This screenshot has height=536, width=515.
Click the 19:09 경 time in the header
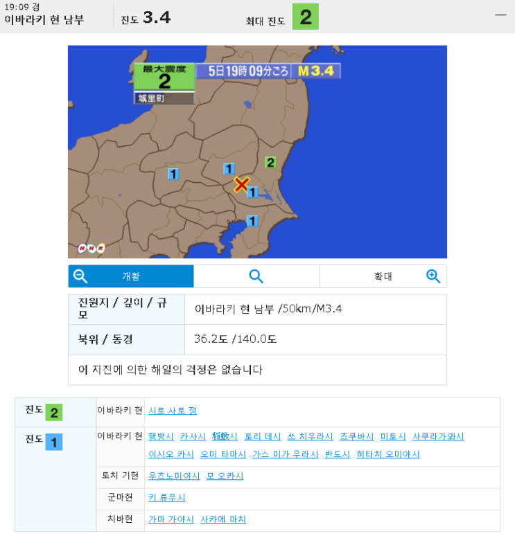pyautogui.click(x=22, y=7)
